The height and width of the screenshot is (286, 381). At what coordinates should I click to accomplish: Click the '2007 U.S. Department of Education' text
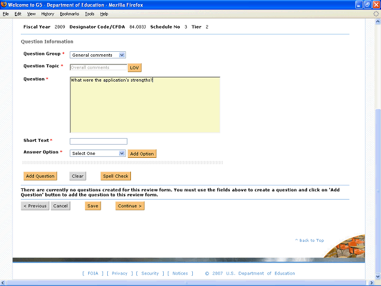(254, 273)
